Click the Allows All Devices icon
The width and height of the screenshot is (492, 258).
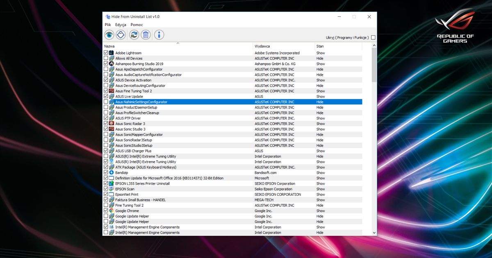coord(112,59)
